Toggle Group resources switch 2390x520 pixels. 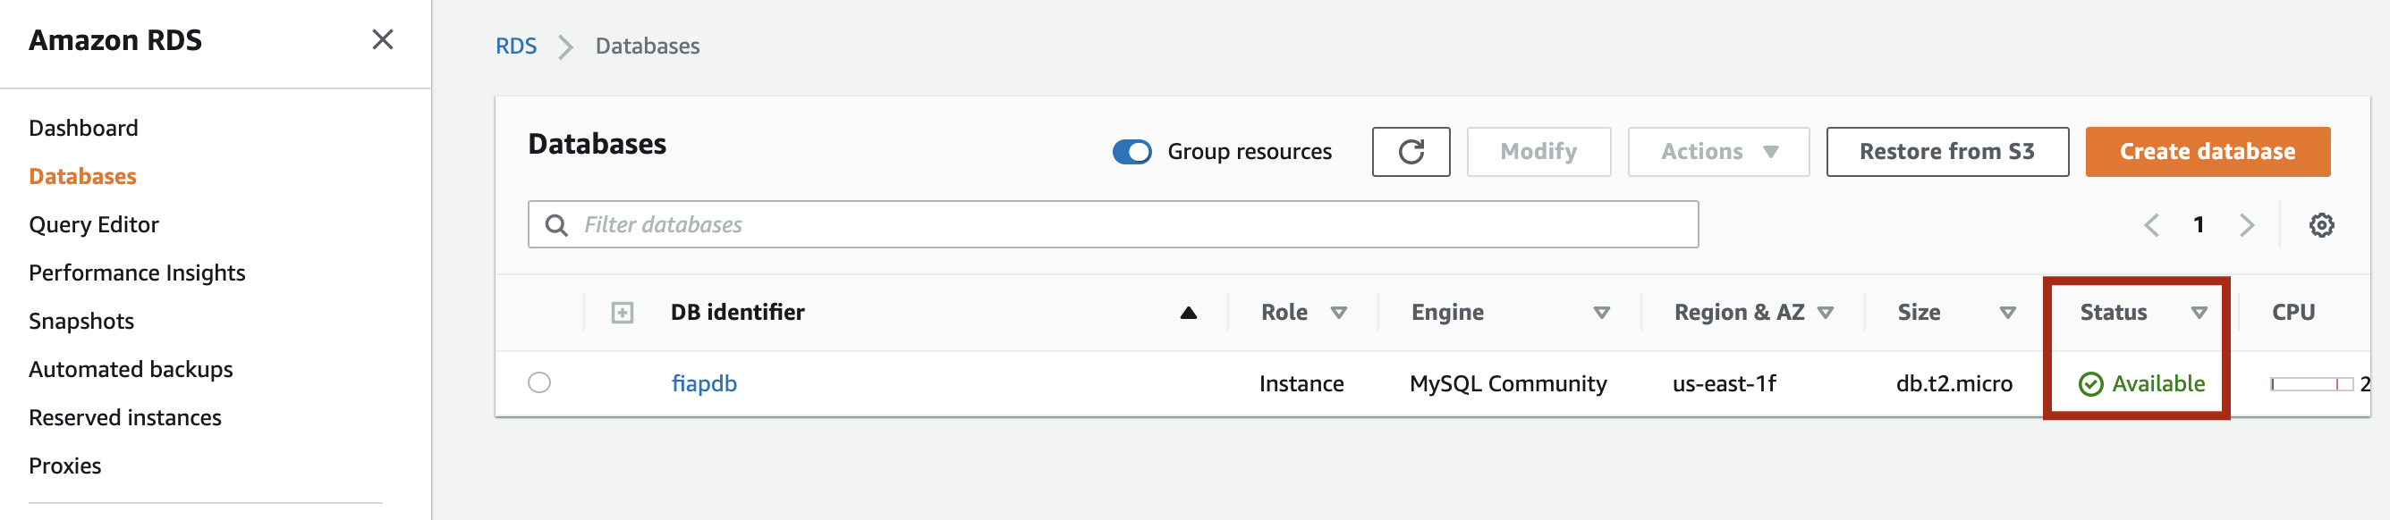(x=1131, y=152)
